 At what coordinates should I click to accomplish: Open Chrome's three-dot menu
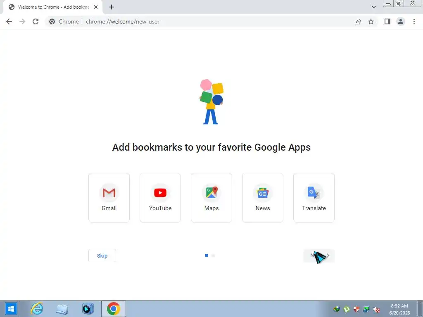414,21
